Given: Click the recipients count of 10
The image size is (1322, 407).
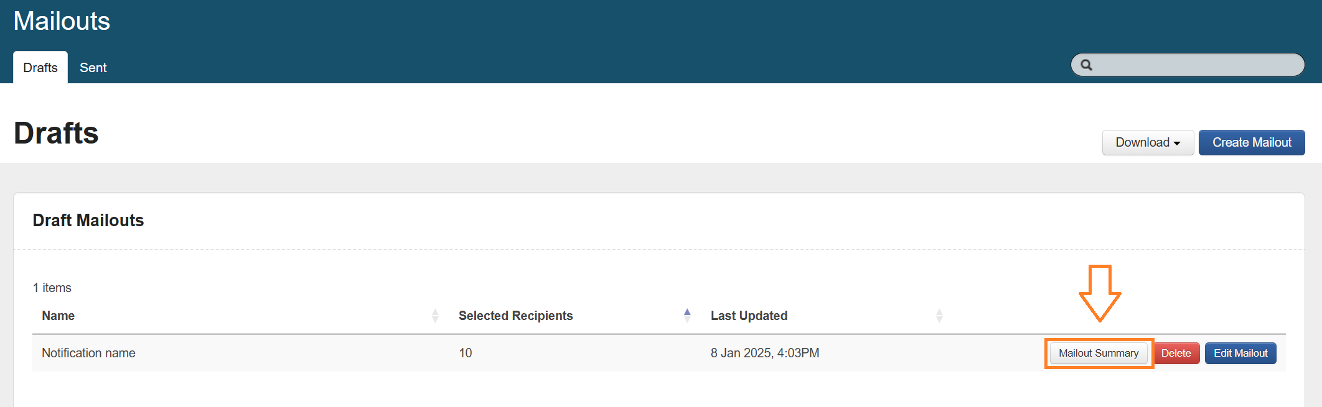Looking at the screenshot, I should click(466, 353).
